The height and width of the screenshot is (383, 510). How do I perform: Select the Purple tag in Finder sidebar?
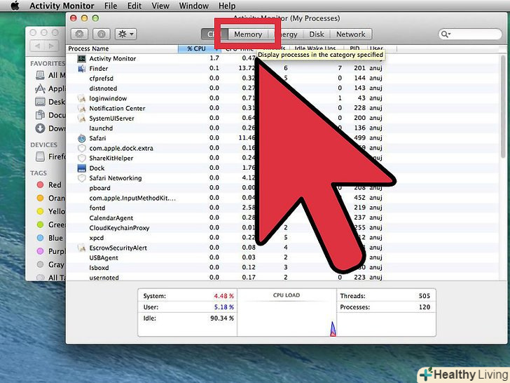click(x=50, y=251)
